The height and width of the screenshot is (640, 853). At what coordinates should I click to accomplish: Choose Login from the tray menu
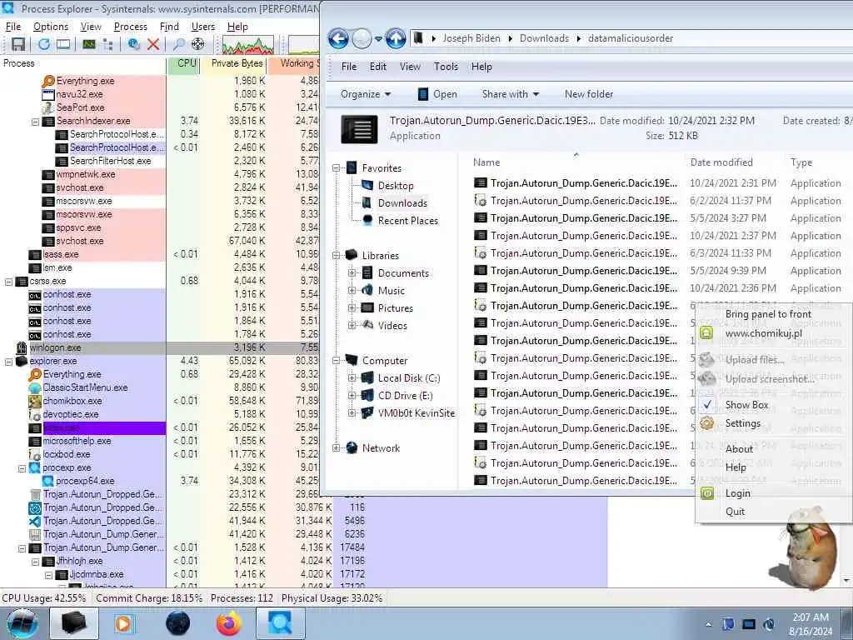(x=738, y=493)
